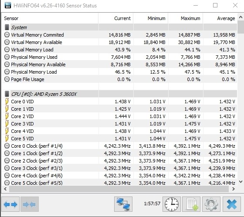Image resolution: width=244 pixels, height=217 pixels.
Task: Click the Core 5 VID lightning icon
Action: (7, 139)
